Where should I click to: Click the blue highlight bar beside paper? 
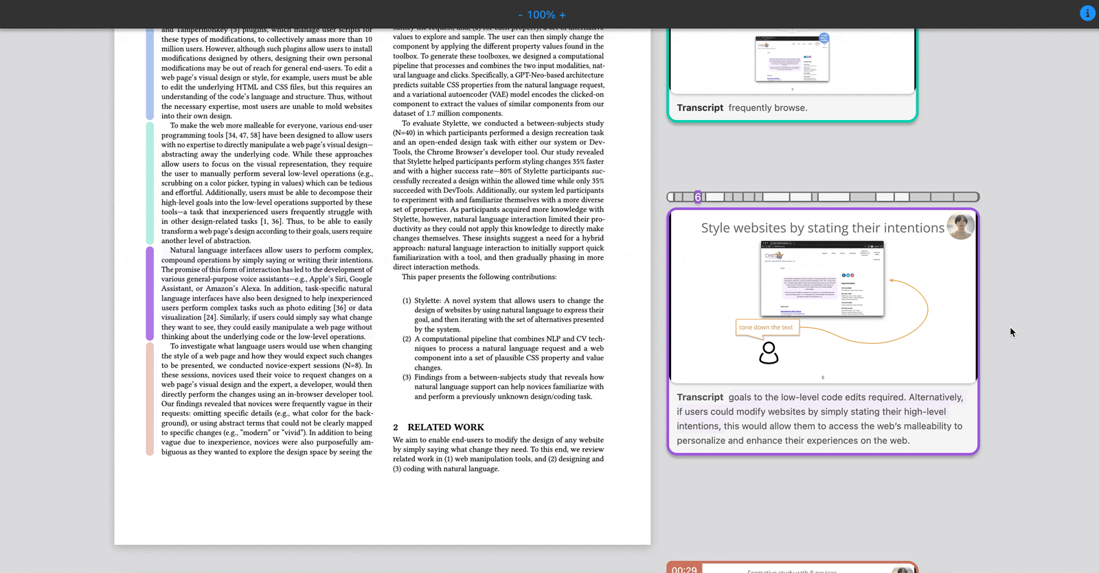[x=150, y=74]
